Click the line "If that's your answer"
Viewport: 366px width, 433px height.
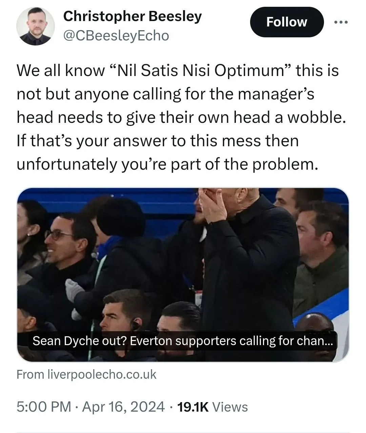158,141
